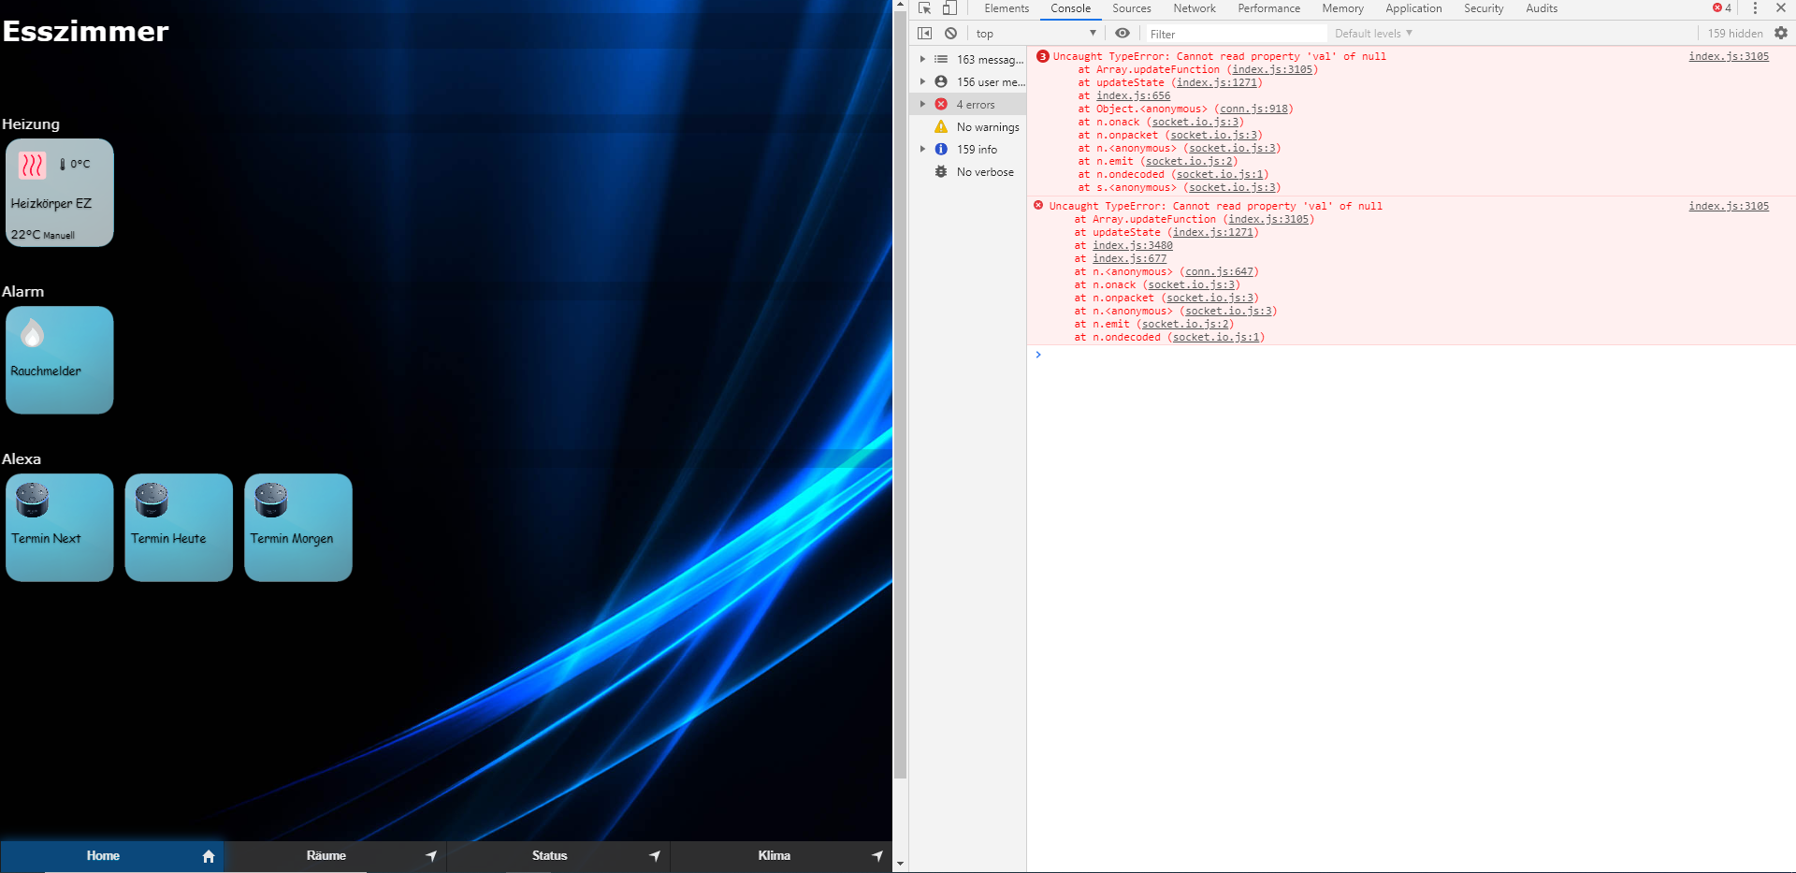Click the 159 hidden label
The image size is (1796, 873).
(x=1734, y=34)
